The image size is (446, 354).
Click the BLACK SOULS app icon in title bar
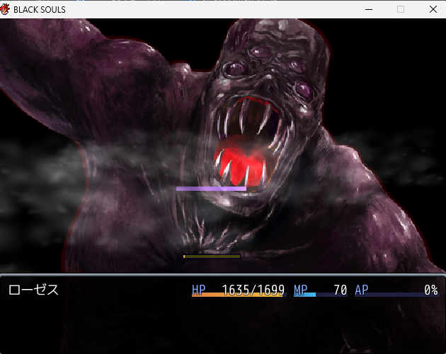click(x=5, y=9)
